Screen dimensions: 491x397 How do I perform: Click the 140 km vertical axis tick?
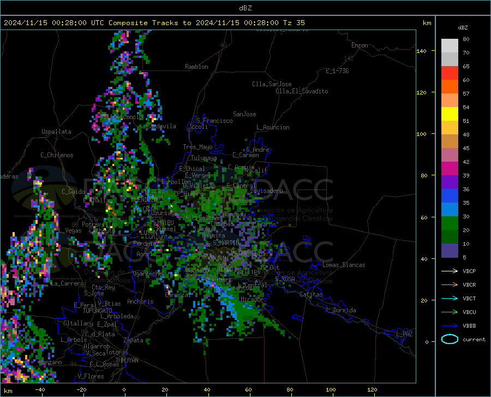[x=422, y=51]
